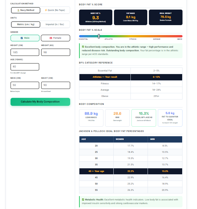Click the '18–24%' range cell
This screenshot has height=209, width=197.
point(156,90)
